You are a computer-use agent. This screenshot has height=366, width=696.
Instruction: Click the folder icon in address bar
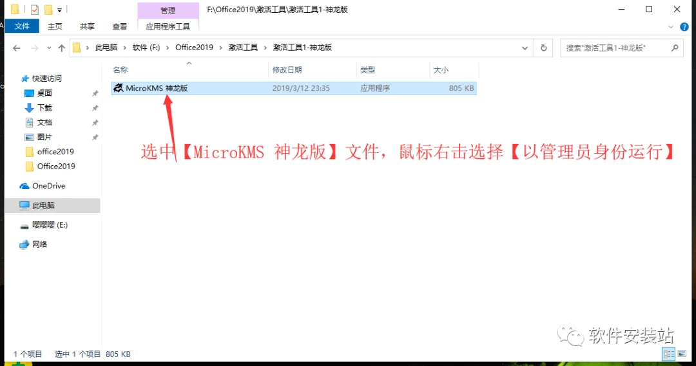point(77,48)
